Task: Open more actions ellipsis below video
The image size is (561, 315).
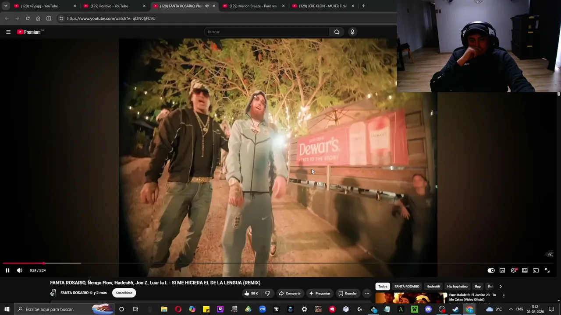Action: pyautogui.click(x=367, y=293)
